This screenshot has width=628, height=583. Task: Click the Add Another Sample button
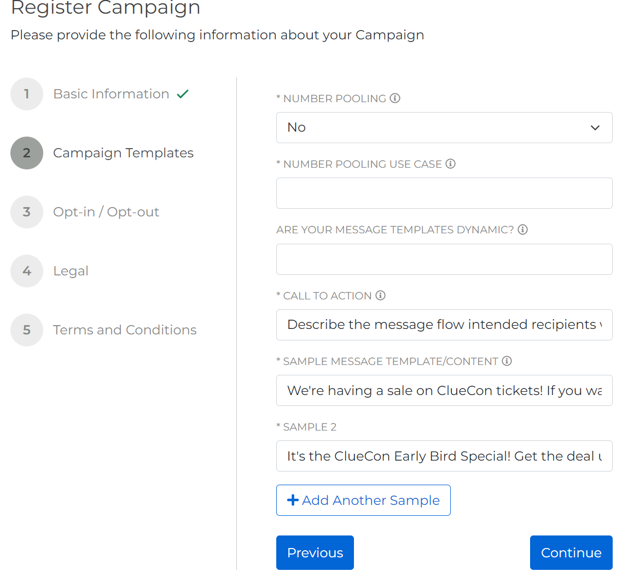[x=363, y=500]
